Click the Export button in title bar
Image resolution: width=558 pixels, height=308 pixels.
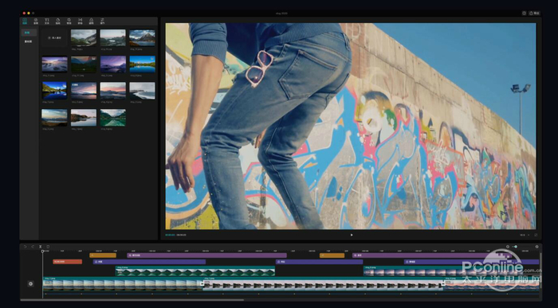coord(534,14)
